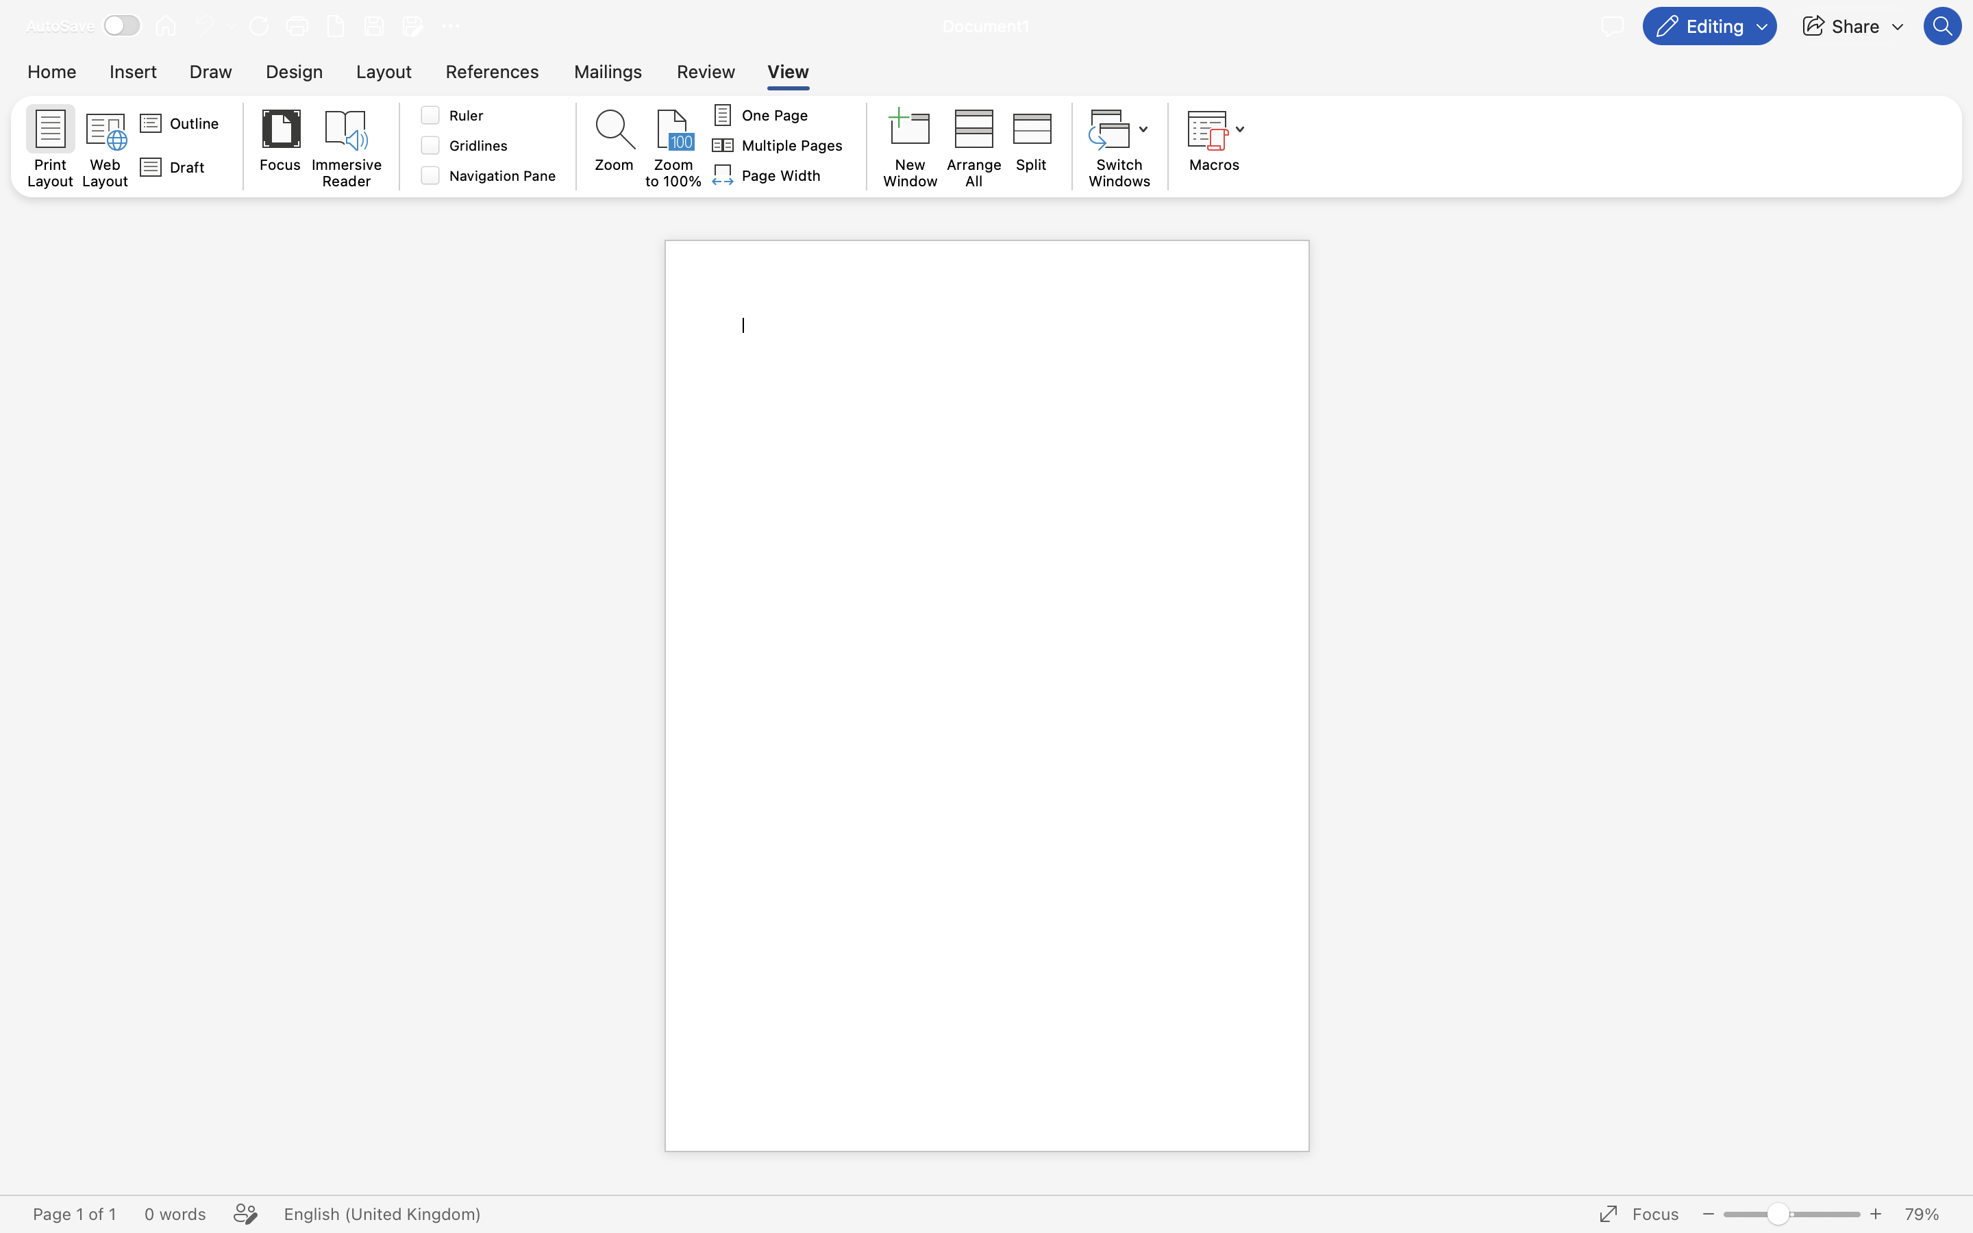Open the Home tab

click(x=51, y=72)
